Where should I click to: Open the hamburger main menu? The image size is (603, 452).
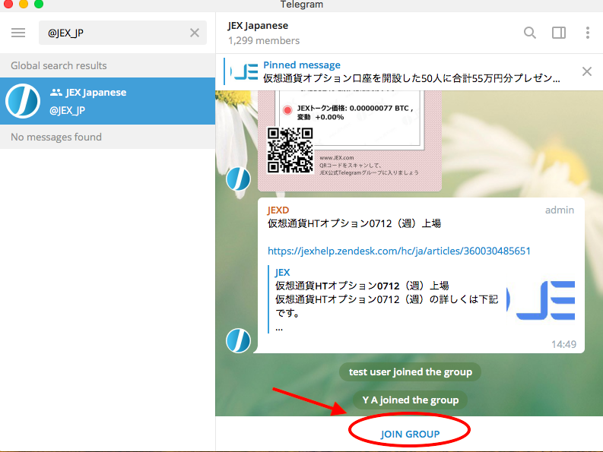[18, 33]
